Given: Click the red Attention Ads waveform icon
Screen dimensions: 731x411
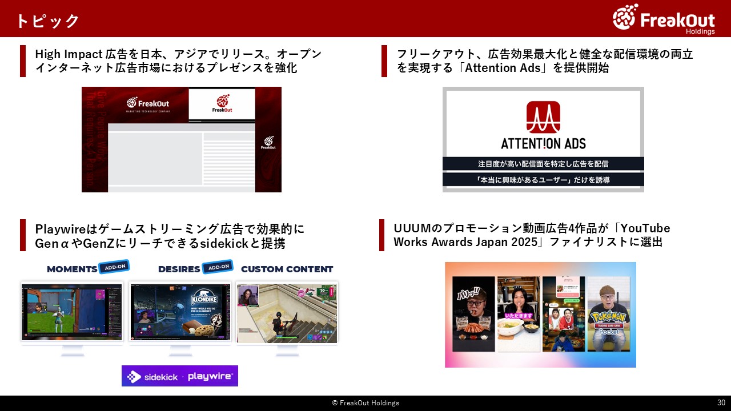Looking at the screenshot, I should click(543, 117).
